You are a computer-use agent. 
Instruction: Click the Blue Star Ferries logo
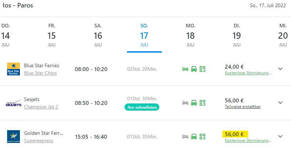point(14,69)
